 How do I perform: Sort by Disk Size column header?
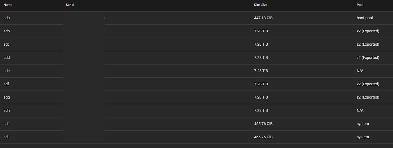tap(261, 5)
